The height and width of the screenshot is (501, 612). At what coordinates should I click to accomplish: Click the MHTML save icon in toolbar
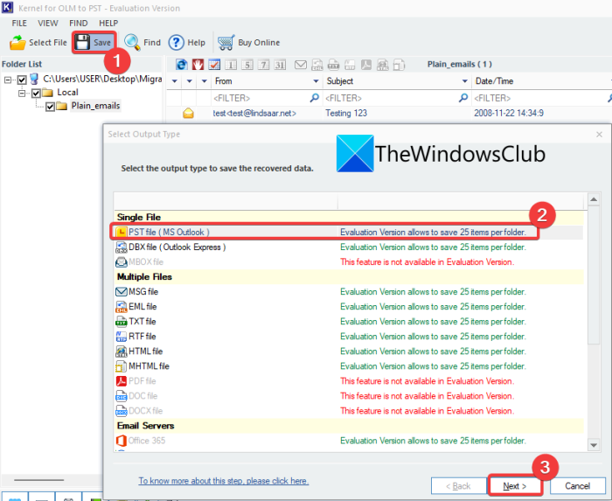click(399, 65)
